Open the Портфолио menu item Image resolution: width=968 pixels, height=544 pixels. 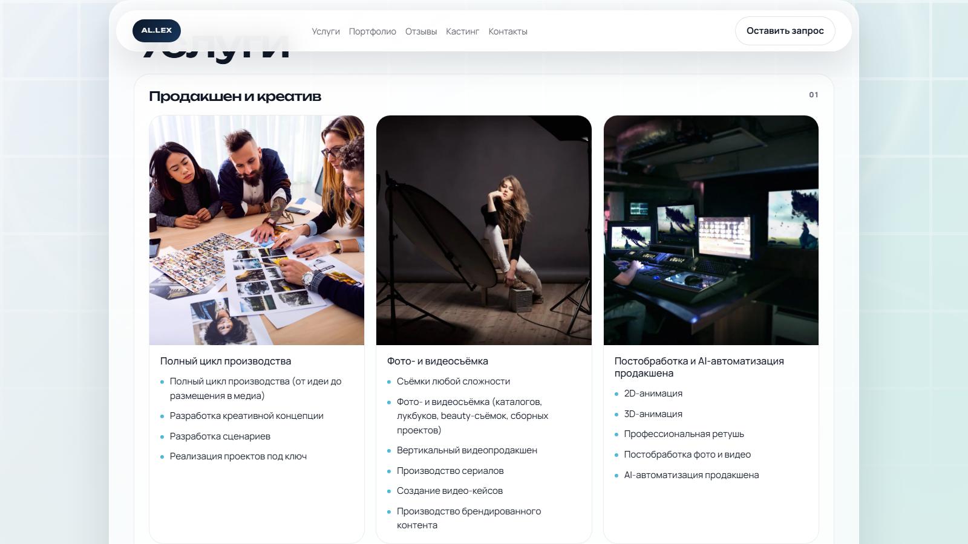tap(373, 31)
